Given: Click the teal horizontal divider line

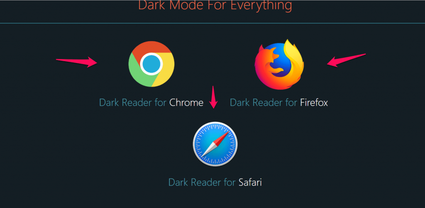Looking at the screenshot, I should coord(212,23).
